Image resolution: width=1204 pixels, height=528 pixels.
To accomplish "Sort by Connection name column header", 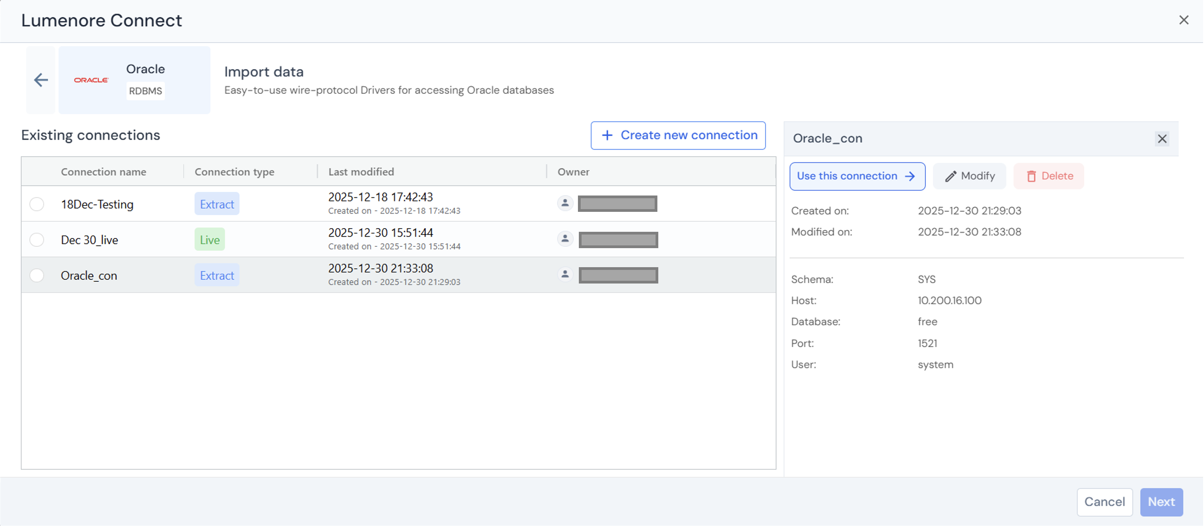I will [x=104, y=172].
